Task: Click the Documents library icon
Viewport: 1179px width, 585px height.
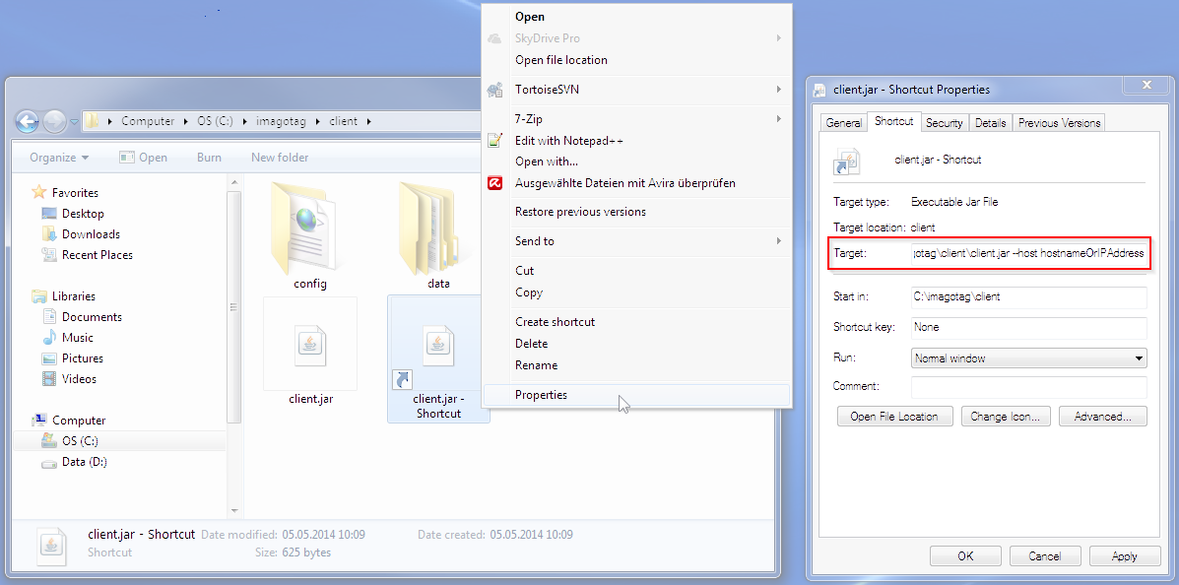Action: (49, 316)
